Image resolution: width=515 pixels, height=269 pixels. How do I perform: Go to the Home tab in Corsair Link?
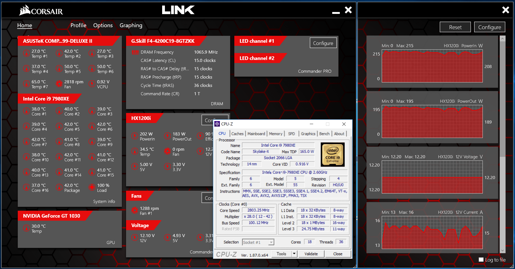(25, 25)
